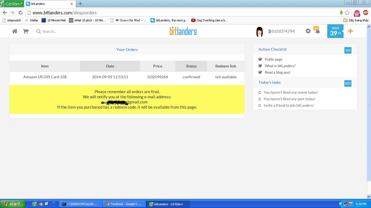Toggle the 'Read a blog post' checkbox
The width and height of the screenshot is (371, 208).
coord(260,72)
